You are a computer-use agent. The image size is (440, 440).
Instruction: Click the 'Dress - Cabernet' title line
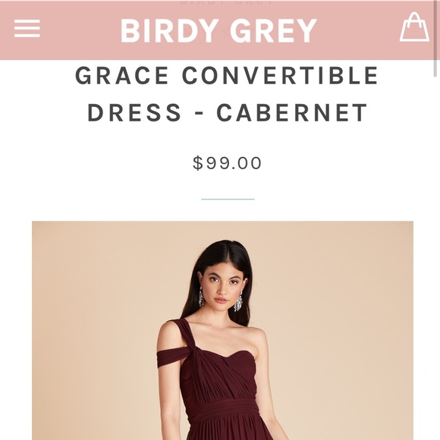pyautogui.click(x=228, y=112)
